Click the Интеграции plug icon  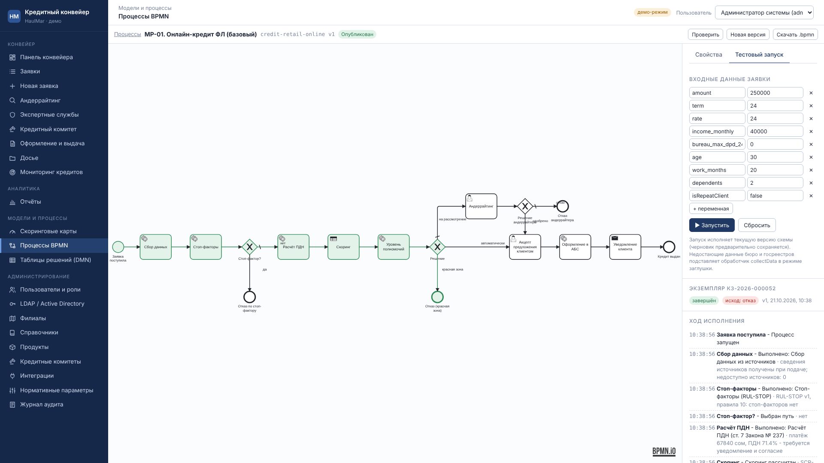12,376
